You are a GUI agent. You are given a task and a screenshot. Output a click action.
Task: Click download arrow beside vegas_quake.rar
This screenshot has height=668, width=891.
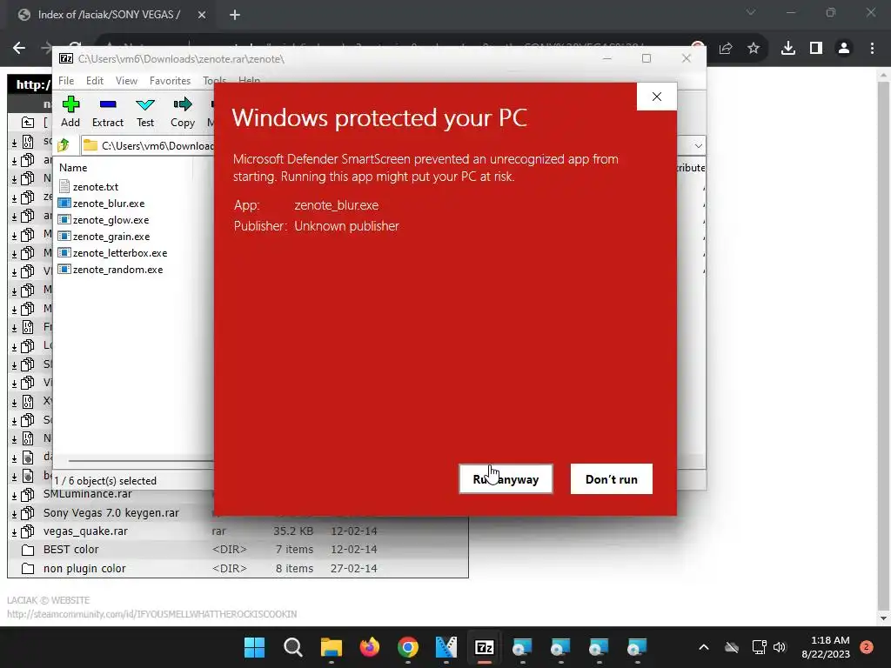pyautogui.click(x=15, y=532)
